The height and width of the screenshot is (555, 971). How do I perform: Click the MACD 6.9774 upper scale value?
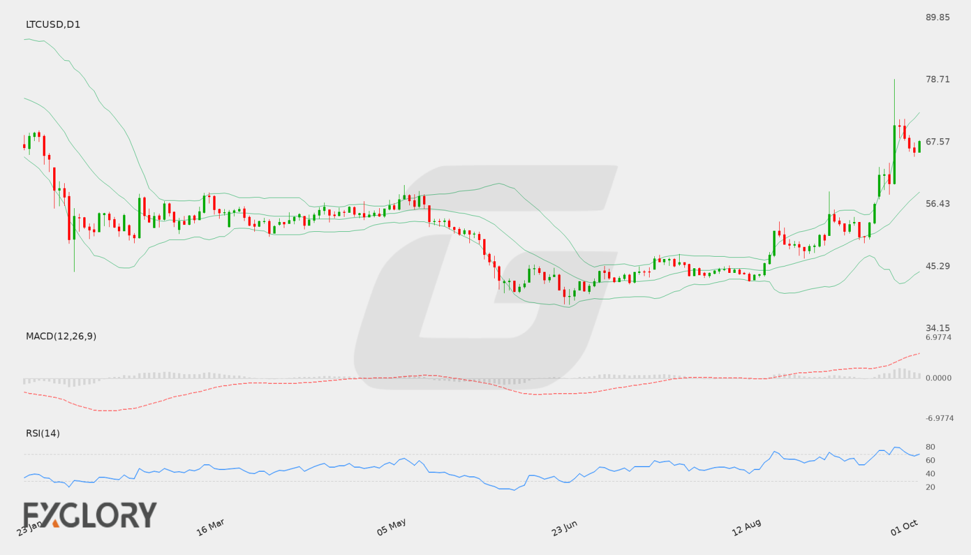click(x=938, y=337)
